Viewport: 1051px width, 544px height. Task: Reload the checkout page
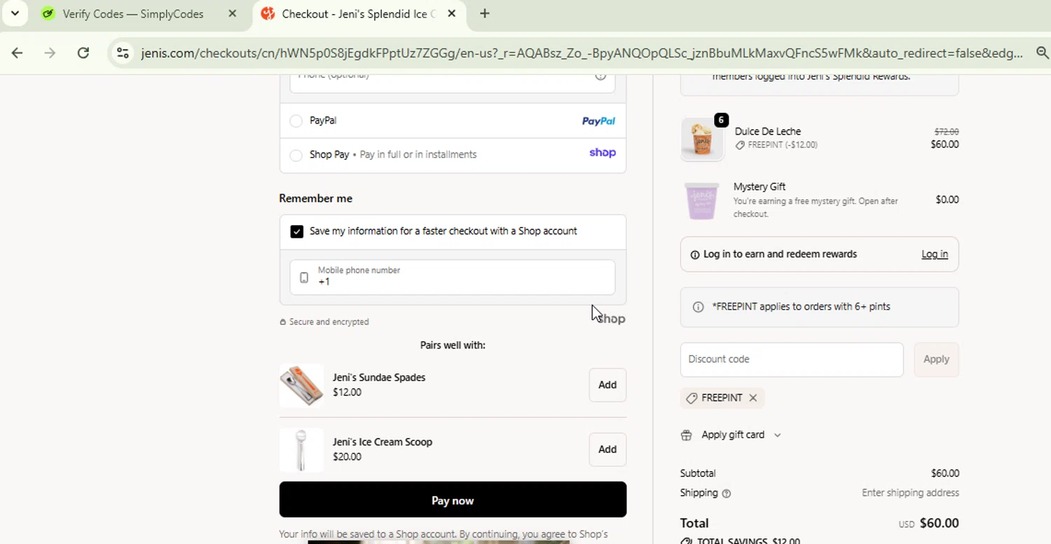pos(83,53)
